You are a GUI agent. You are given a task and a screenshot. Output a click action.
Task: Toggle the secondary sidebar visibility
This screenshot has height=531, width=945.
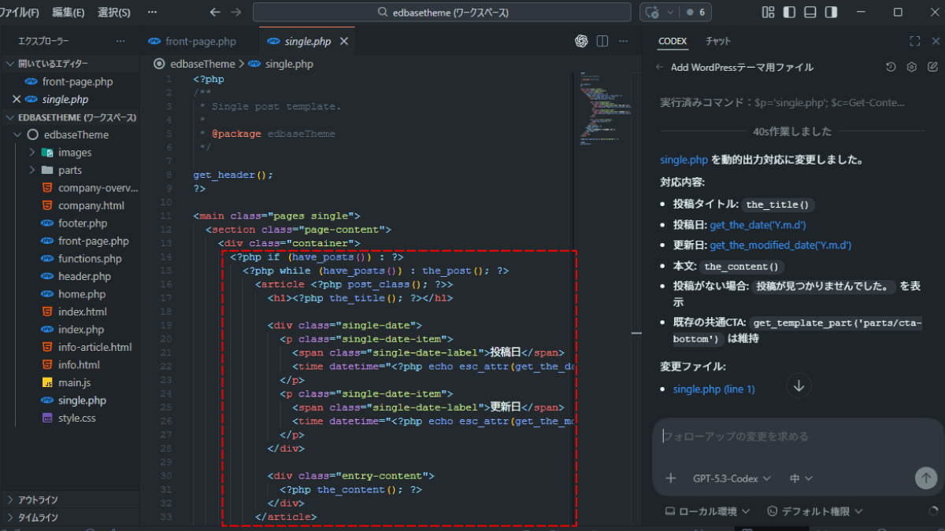830,13
